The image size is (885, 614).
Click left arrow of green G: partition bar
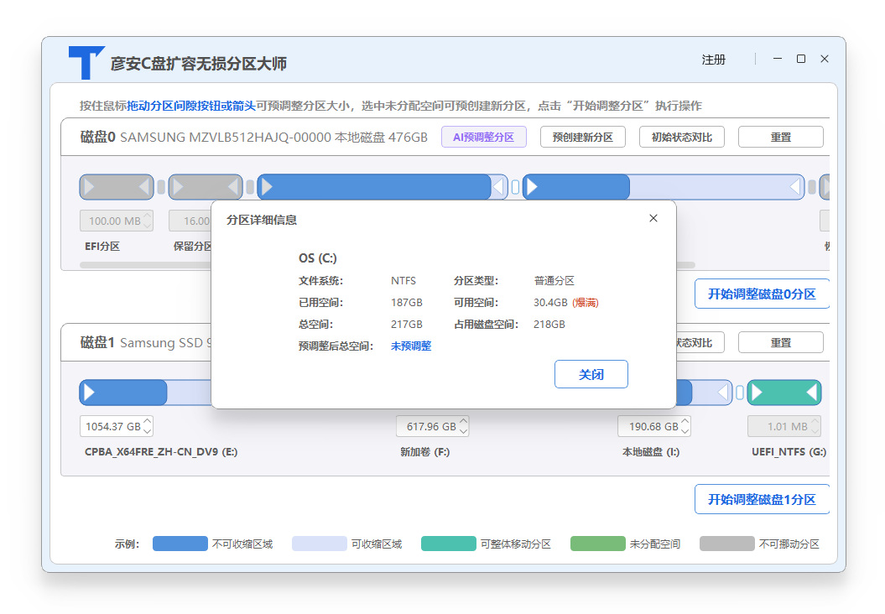coord(757,393)
